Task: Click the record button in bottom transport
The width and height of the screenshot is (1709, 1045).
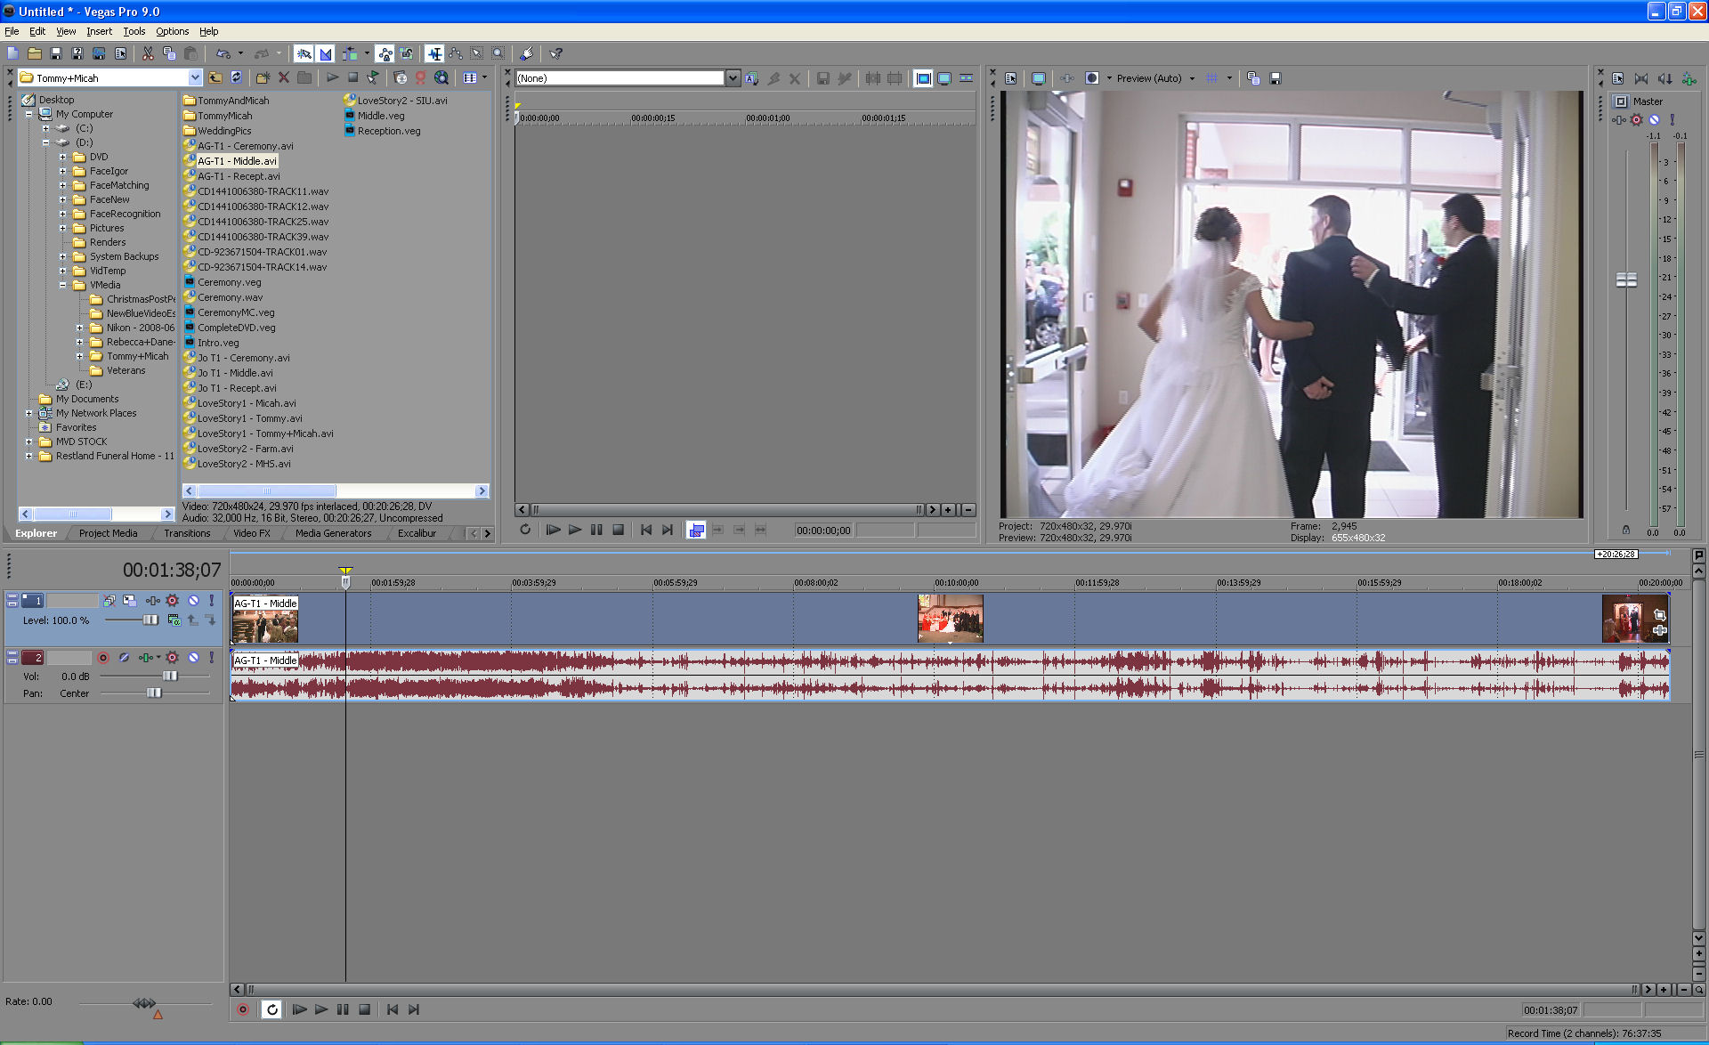Action: [243, 1009]
